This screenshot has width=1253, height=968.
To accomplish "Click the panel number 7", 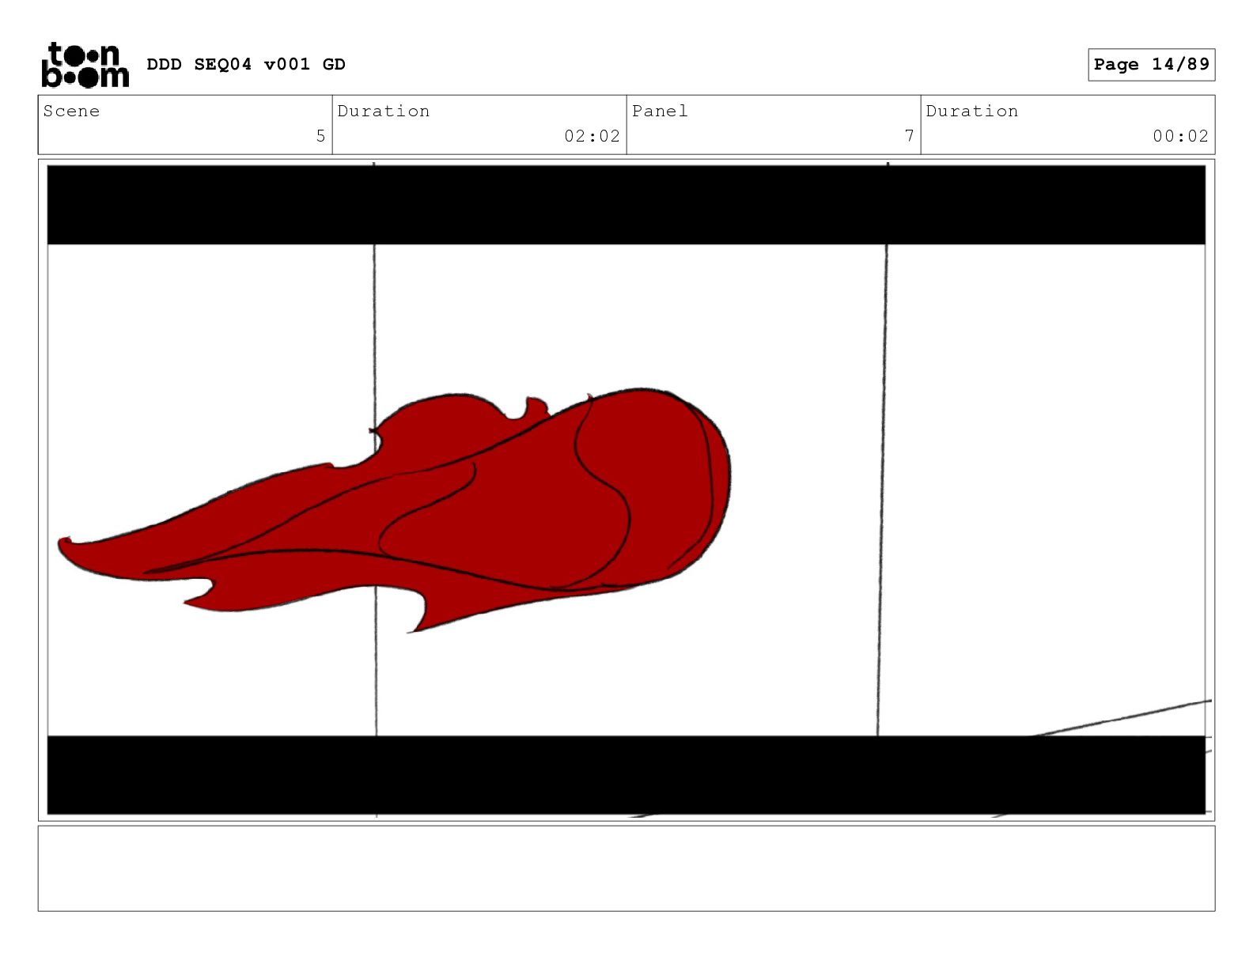I will pyautogui.click(x=910, y=136).
